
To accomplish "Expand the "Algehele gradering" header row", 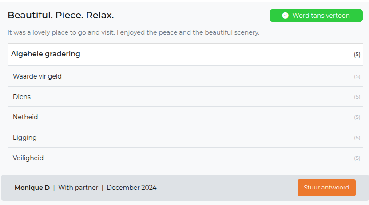I will tap(46, 54).
